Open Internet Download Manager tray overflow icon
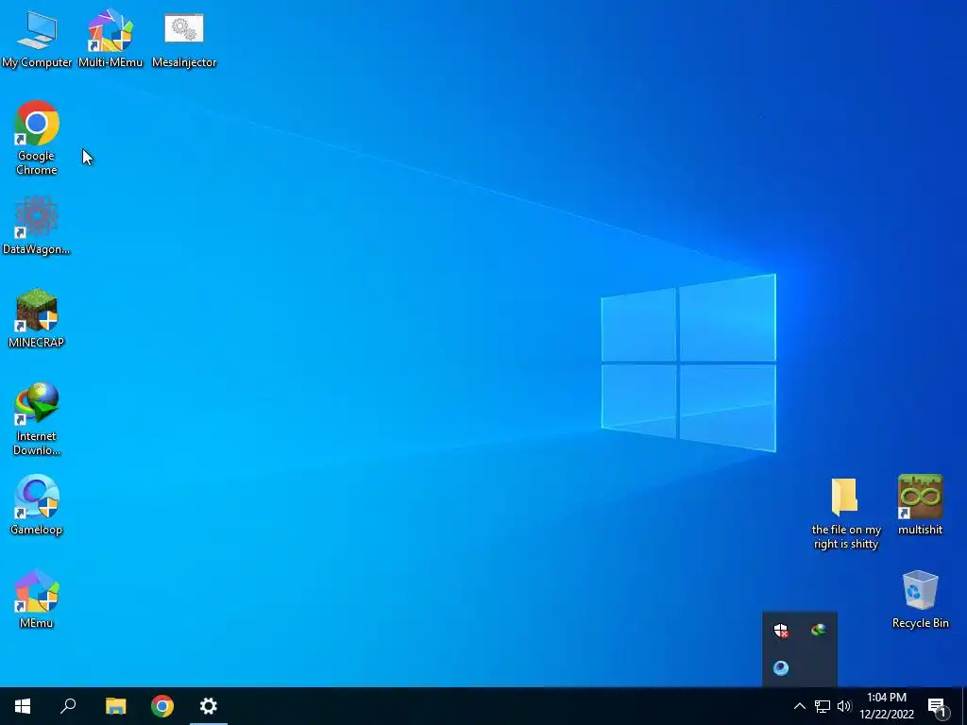This screenshot has height=725, width=967. 819,630
